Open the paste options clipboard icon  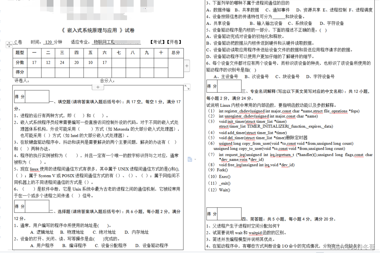[190, 159]
